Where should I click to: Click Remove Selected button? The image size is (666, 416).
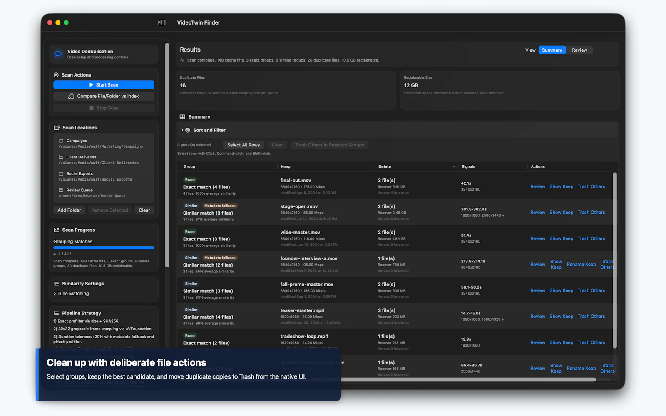[110, 210]
